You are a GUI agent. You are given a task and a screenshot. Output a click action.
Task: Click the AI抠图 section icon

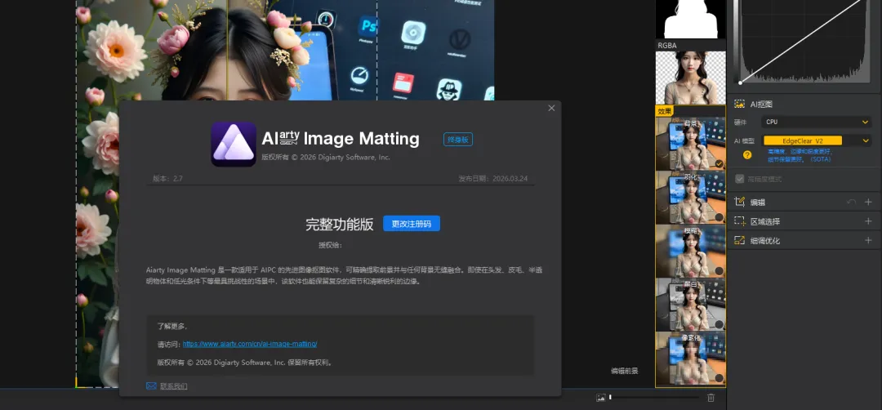(x=740, y=104)
